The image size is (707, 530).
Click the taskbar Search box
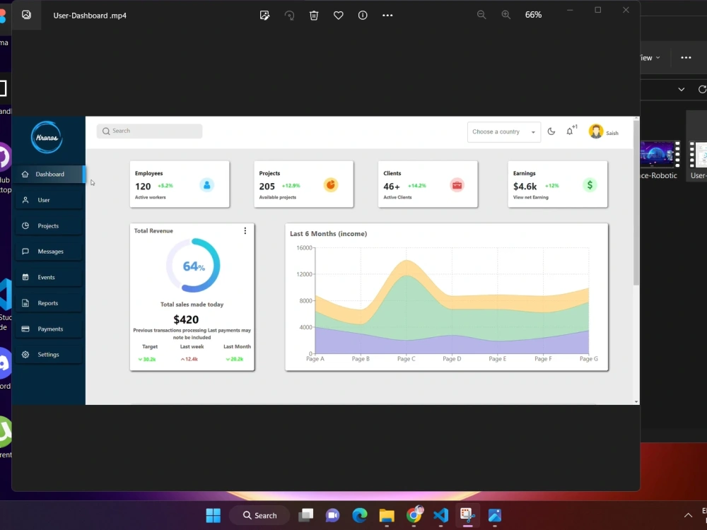click(x=259, y=515)
